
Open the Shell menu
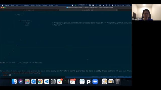click(x=13, y=5)
